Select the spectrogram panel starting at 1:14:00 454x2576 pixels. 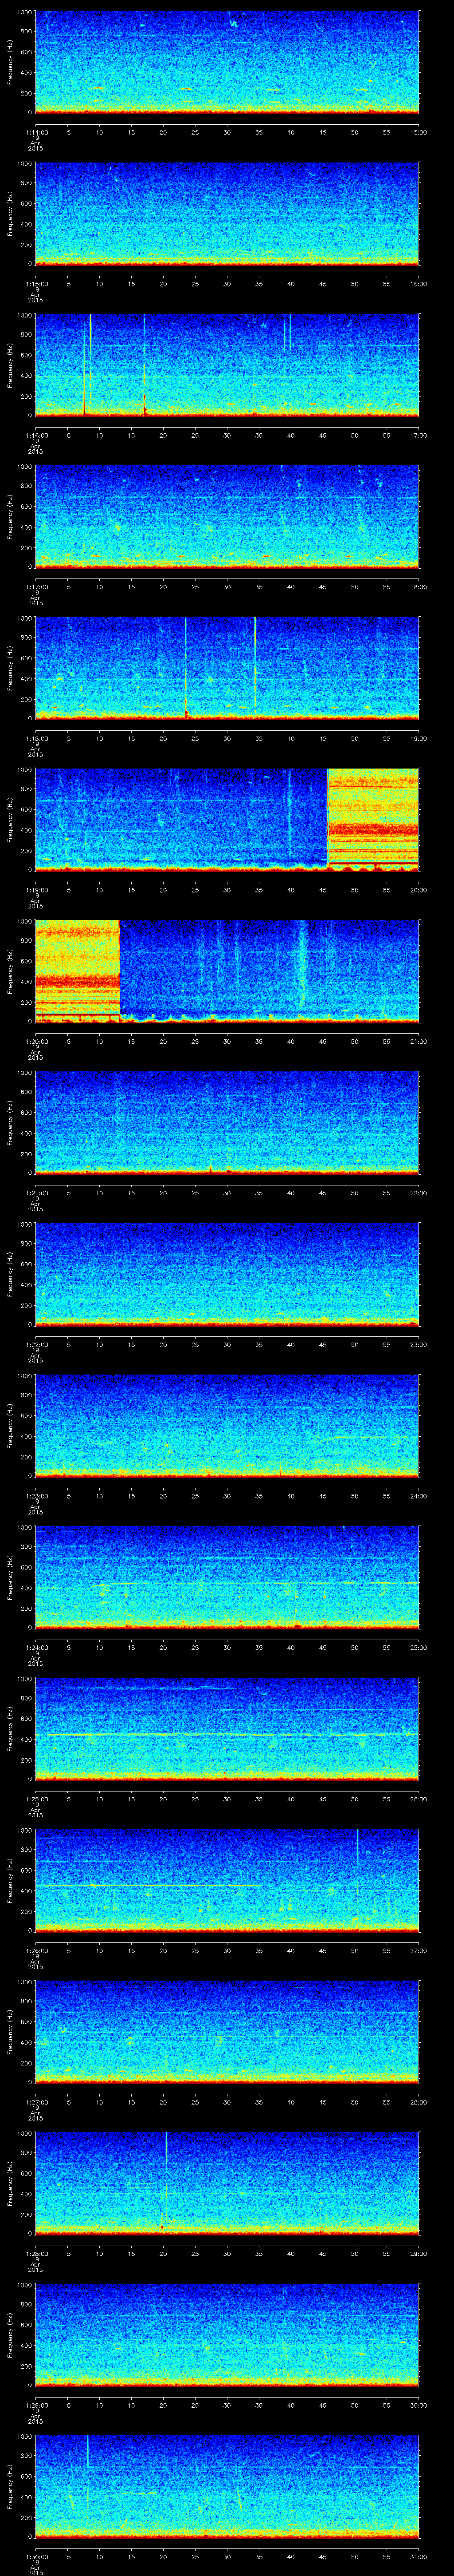pos(227,62)
